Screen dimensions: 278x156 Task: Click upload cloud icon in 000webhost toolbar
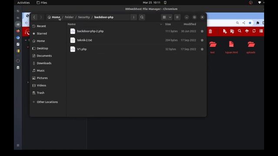[247, 31]
